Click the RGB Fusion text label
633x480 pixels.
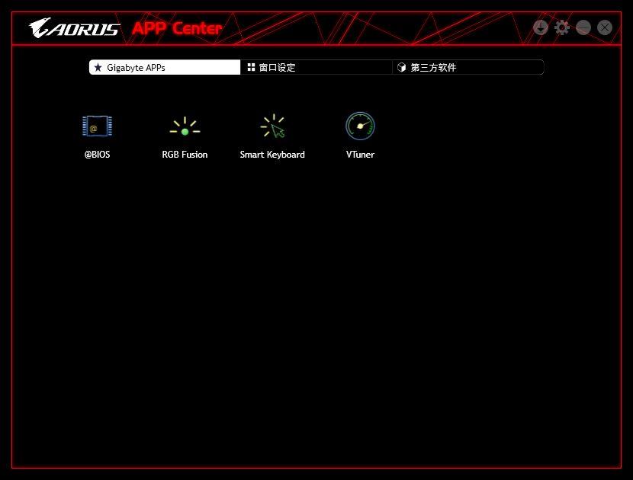185,155
